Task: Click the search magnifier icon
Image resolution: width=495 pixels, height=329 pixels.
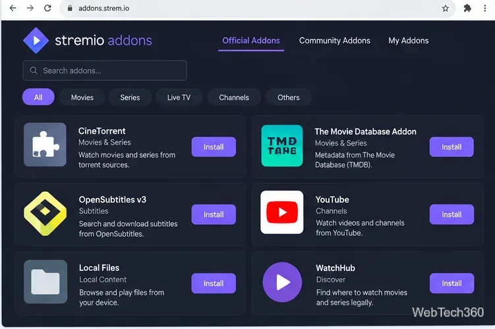Action: click(34, 71)
